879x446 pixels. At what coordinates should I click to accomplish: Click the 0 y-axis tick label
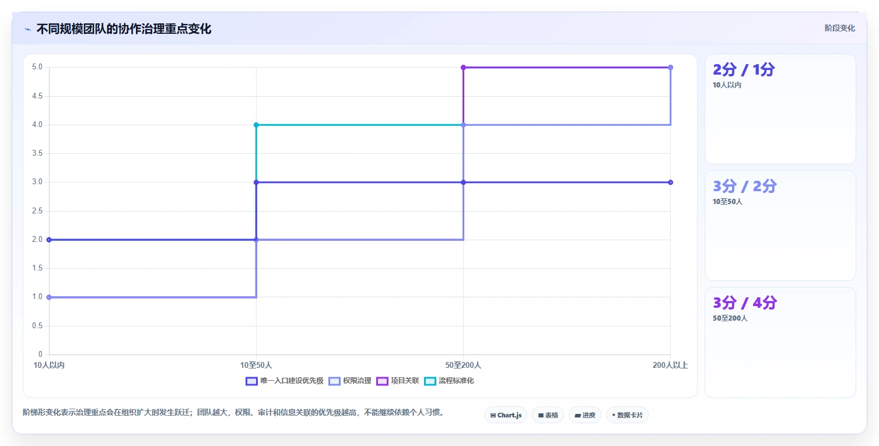pos(40,354)
